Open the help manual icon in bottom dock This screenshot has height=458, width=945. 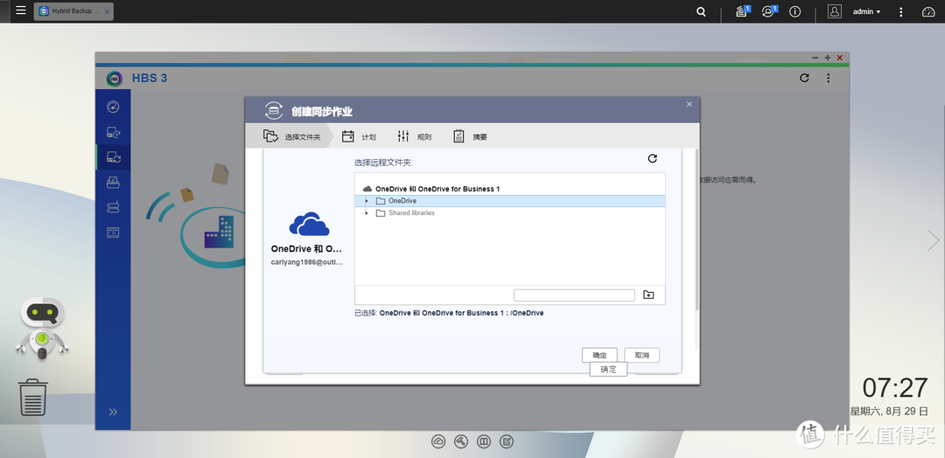[x=483, y=441]
